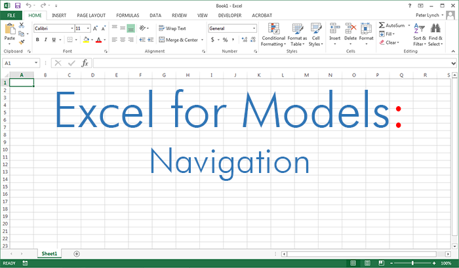Switch to Page Break Preview view
459x268 pixels.
(381, 263)
